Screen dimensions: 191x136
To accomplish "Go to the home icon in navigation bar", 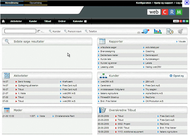I will click(x=3, y=21).
